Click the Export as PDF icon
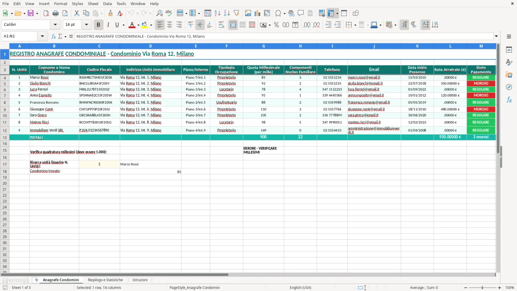 point(46,13)
